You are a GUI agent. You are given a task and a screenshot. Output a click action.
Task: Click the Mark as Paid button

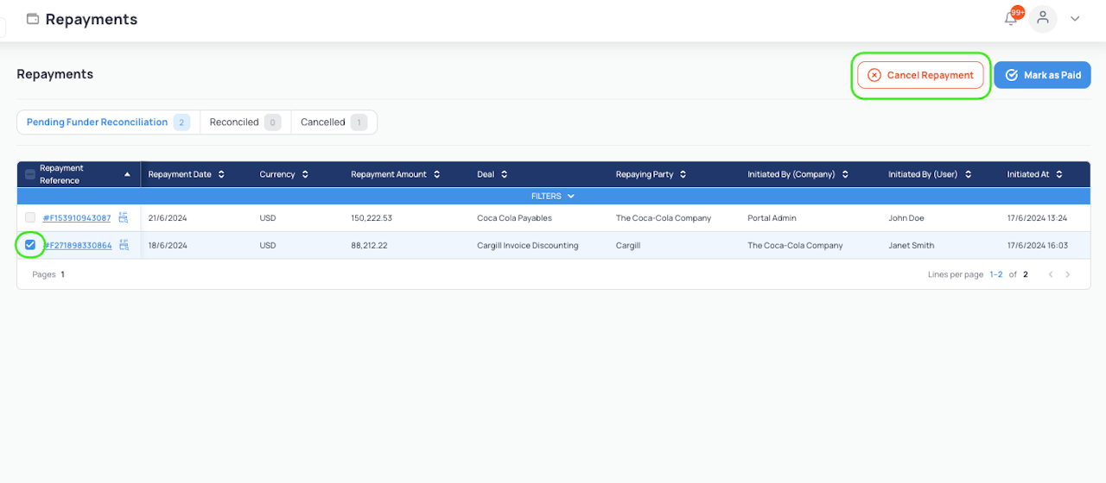click(x=1042, y=75)
